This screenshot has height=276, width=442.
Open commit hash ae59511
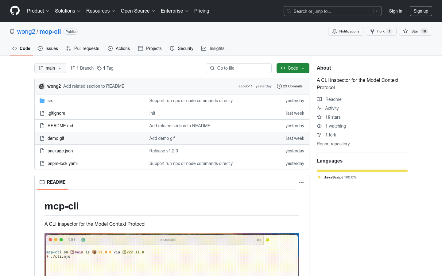(x=245, y=86)
